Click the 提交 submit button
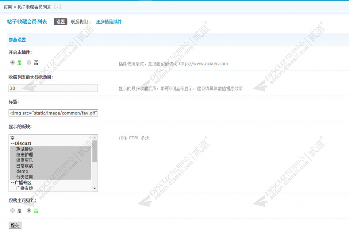Screen dimensions: 349x232 tap(15, 225)
